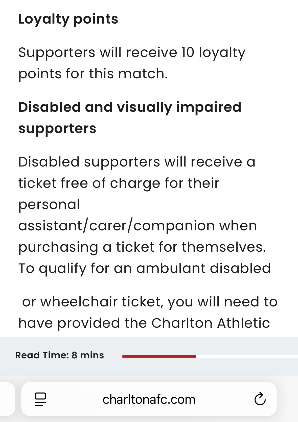This screenshot has width=298, height=422.
Task: Select the previous tab card at left edge
Action: click(7, 399)
